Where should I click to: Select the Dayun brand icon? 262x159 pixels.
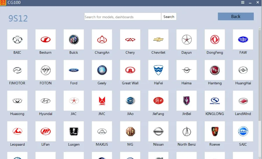tap(186, 40)
